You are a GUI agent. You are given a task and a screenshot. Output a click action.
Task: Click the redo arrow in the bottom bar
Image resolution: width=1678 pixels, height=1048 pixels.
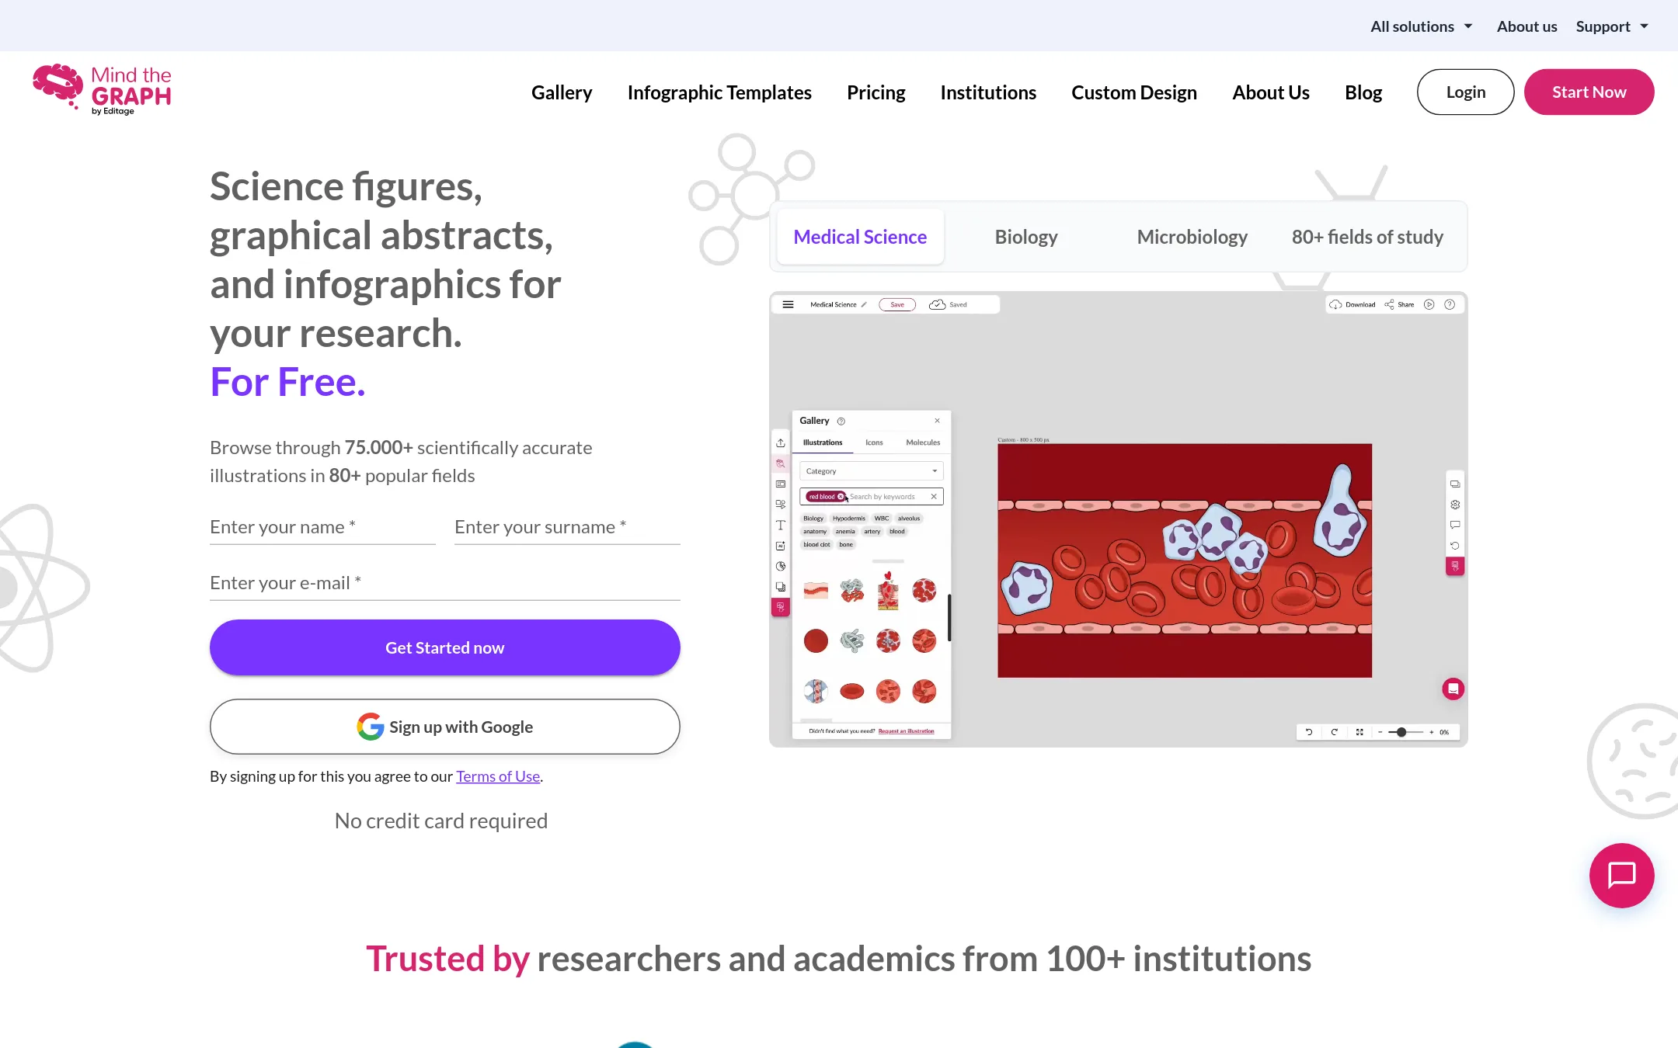[x=1335, y=732]
